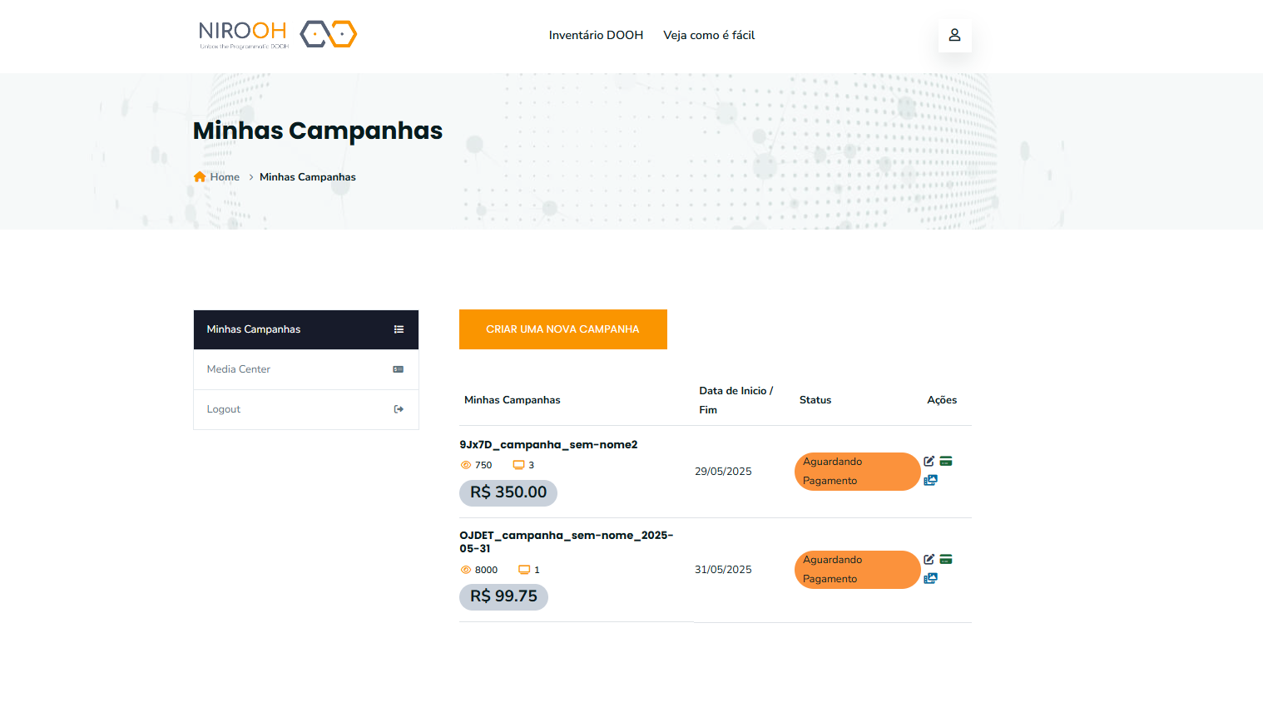Open Inventário DOOH menu item
1263x722 pixels.
click(x=596, y=35)
